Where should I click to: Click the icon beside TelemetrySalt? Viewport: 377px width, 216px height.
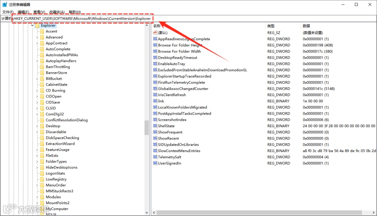click(x=155, y=157)
